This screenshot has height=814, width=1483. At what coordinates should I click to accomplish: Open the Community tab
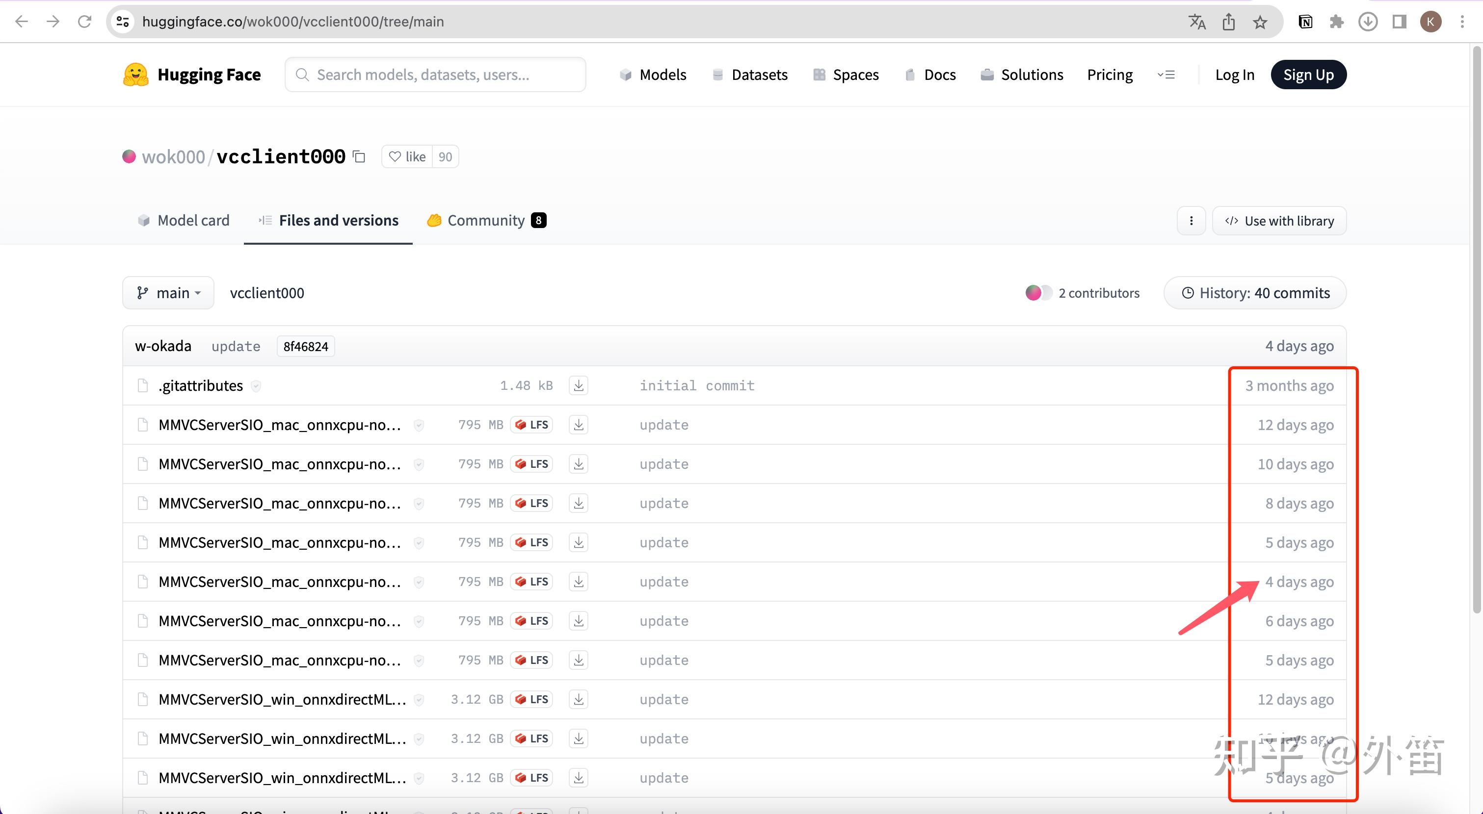[x=486, y=220]
